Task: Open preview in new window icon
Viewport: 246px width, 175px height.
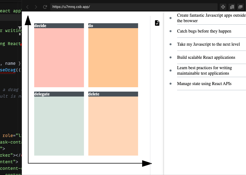Action: (240, 7)
